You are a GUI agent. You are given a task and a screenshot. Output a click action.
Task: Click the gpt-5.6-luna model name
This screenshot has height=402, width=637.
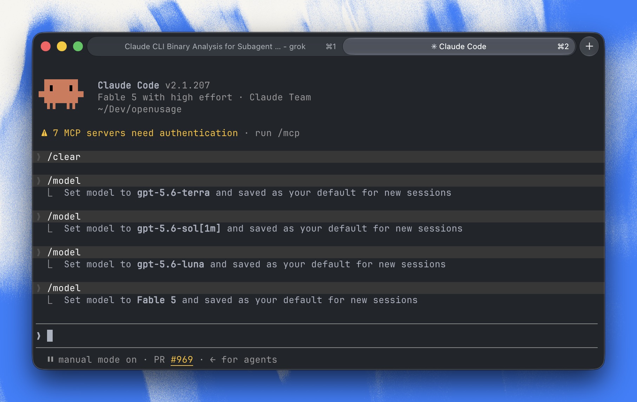(170, 264)
